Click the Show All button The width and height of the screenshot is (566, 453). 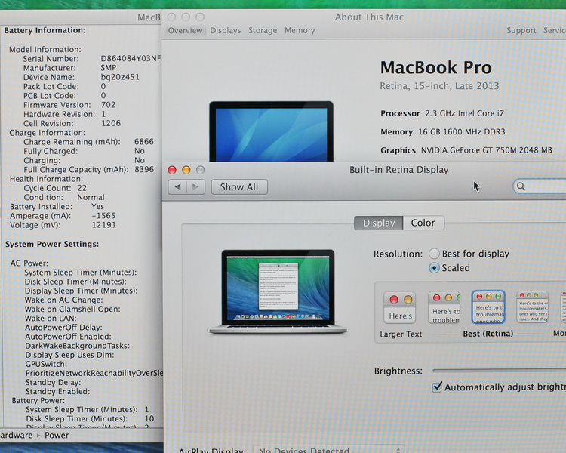(x=239, y=187)
